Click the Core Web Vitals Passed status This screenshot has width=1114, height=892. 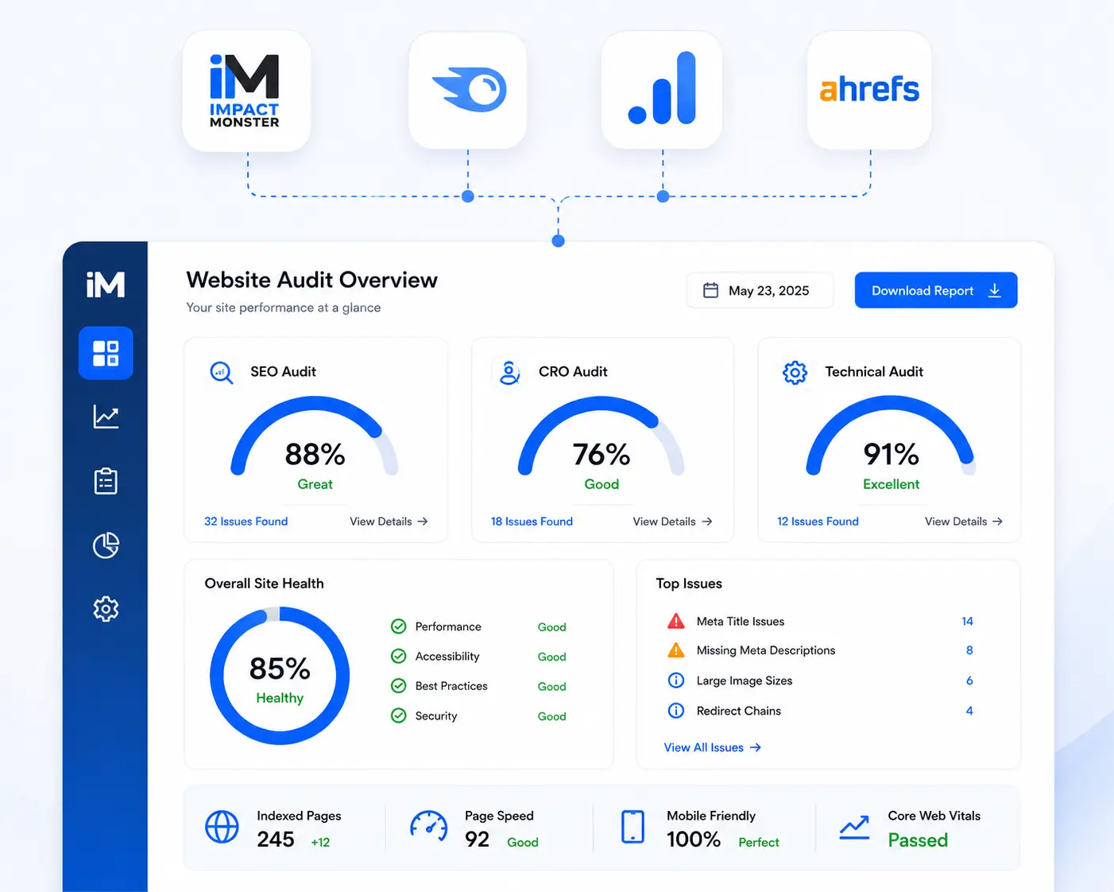[918, 840]
